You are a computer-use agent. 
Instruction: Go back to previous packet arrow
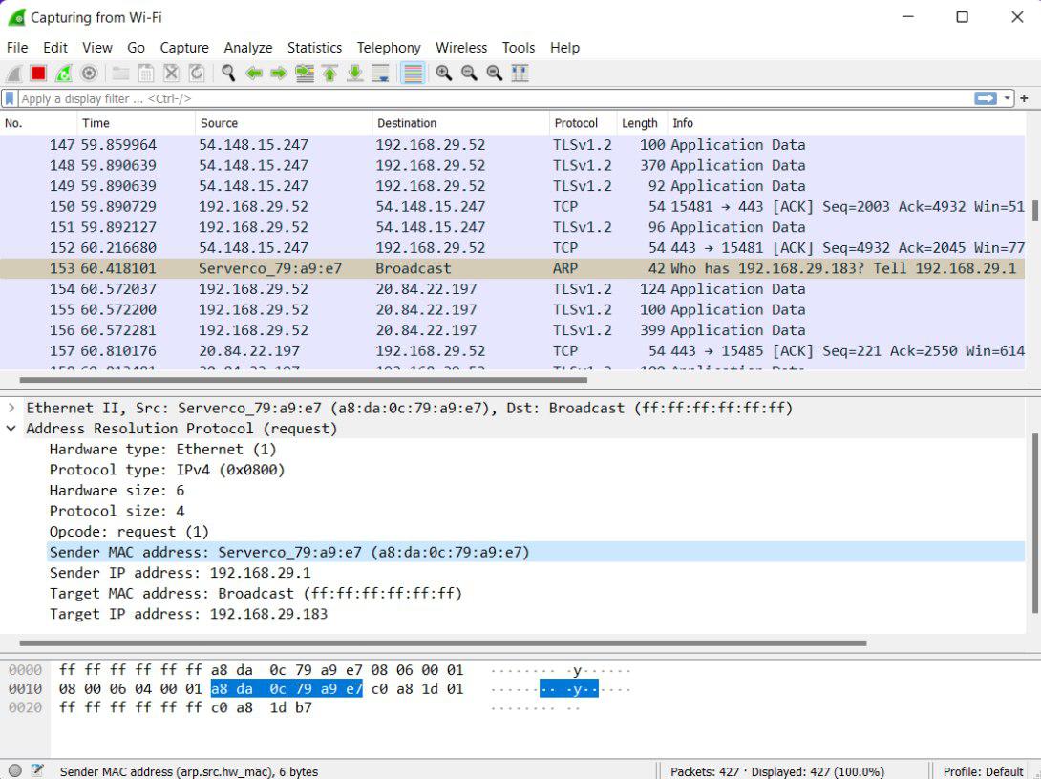(254, 73)
